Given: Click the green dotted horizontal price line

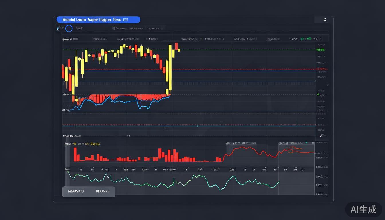Looking at the screenshot, I should (x=229, y=50).
